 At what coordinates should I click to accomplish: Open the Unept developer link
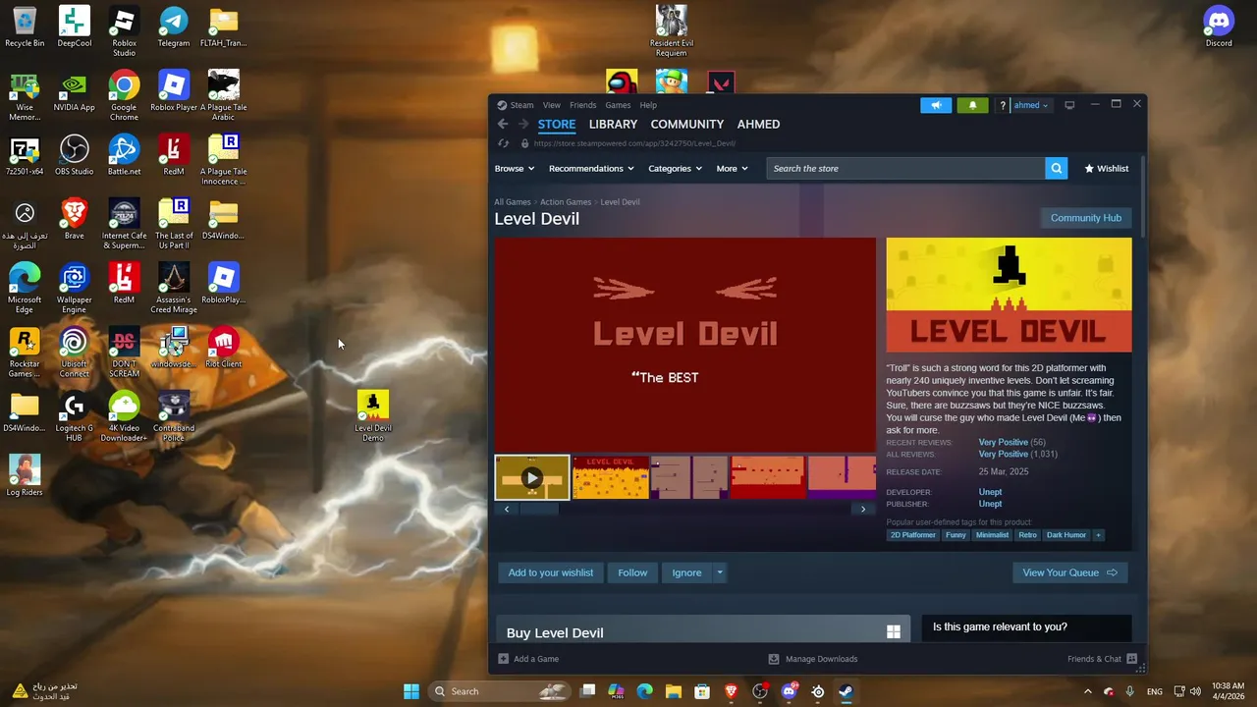coord(990,492)
